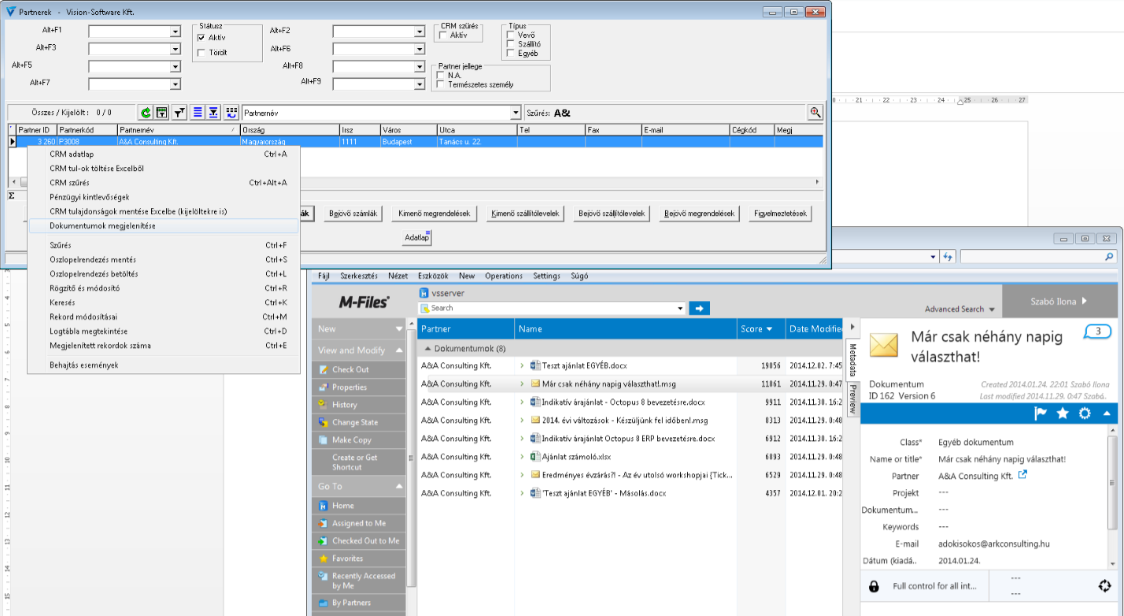Select Dokumentumok megjelenítése in context menu
This screenshot has height=616, width=1124.
coord(164,226)
